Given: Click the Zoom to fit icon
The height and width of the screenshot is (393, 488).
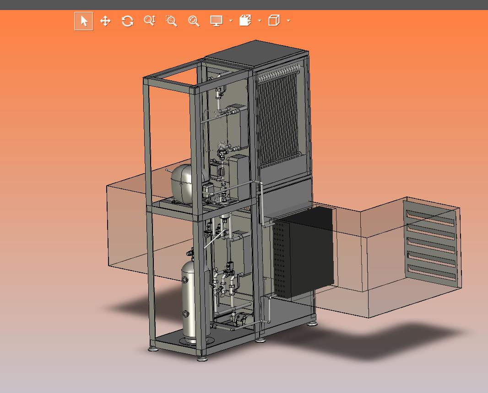Looking at the screenshot, I should (x=194, y=21).
